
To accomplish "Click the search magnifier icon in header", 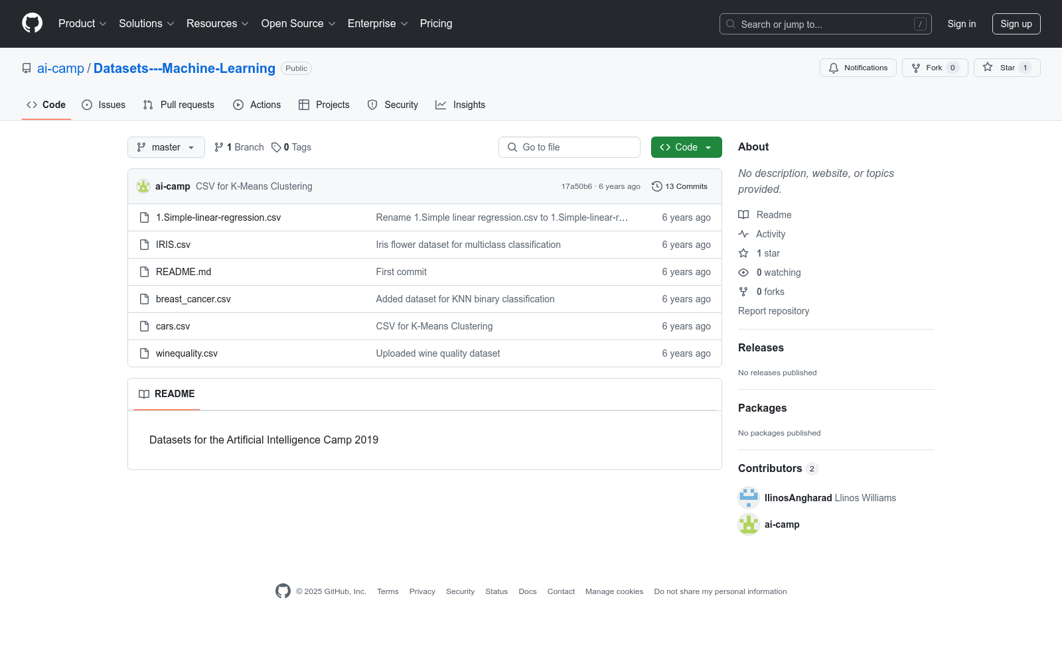I will (731, 24).
